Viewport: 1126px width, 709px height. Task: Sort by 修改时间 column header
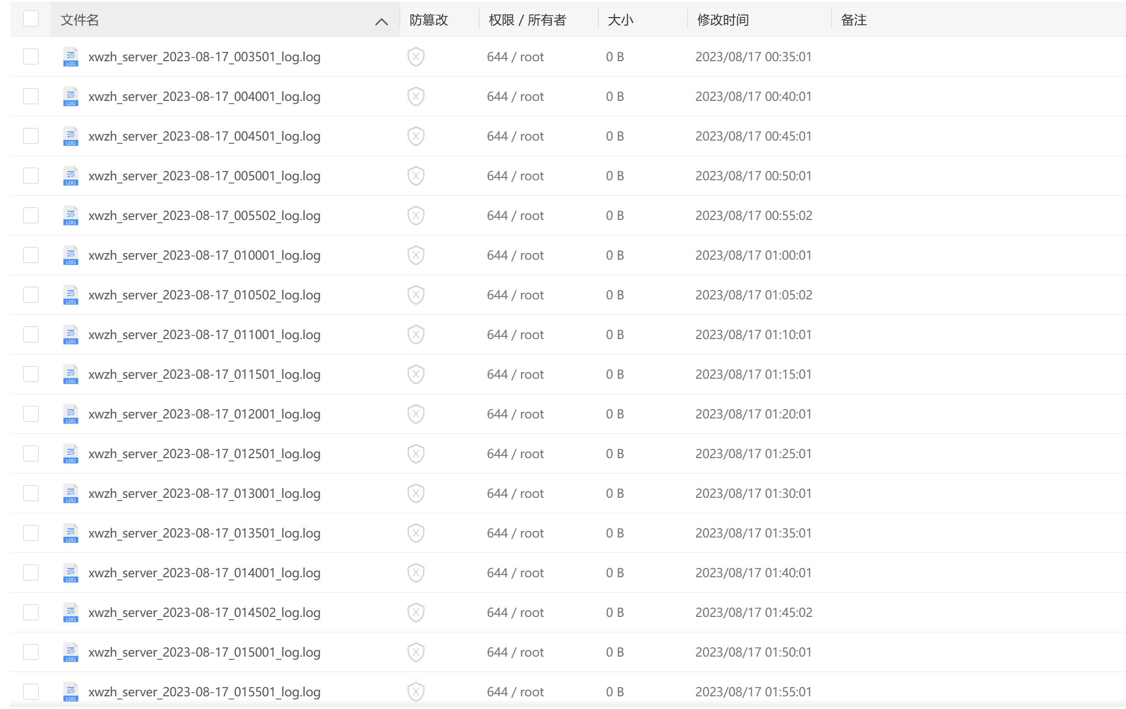coord(723,20)
